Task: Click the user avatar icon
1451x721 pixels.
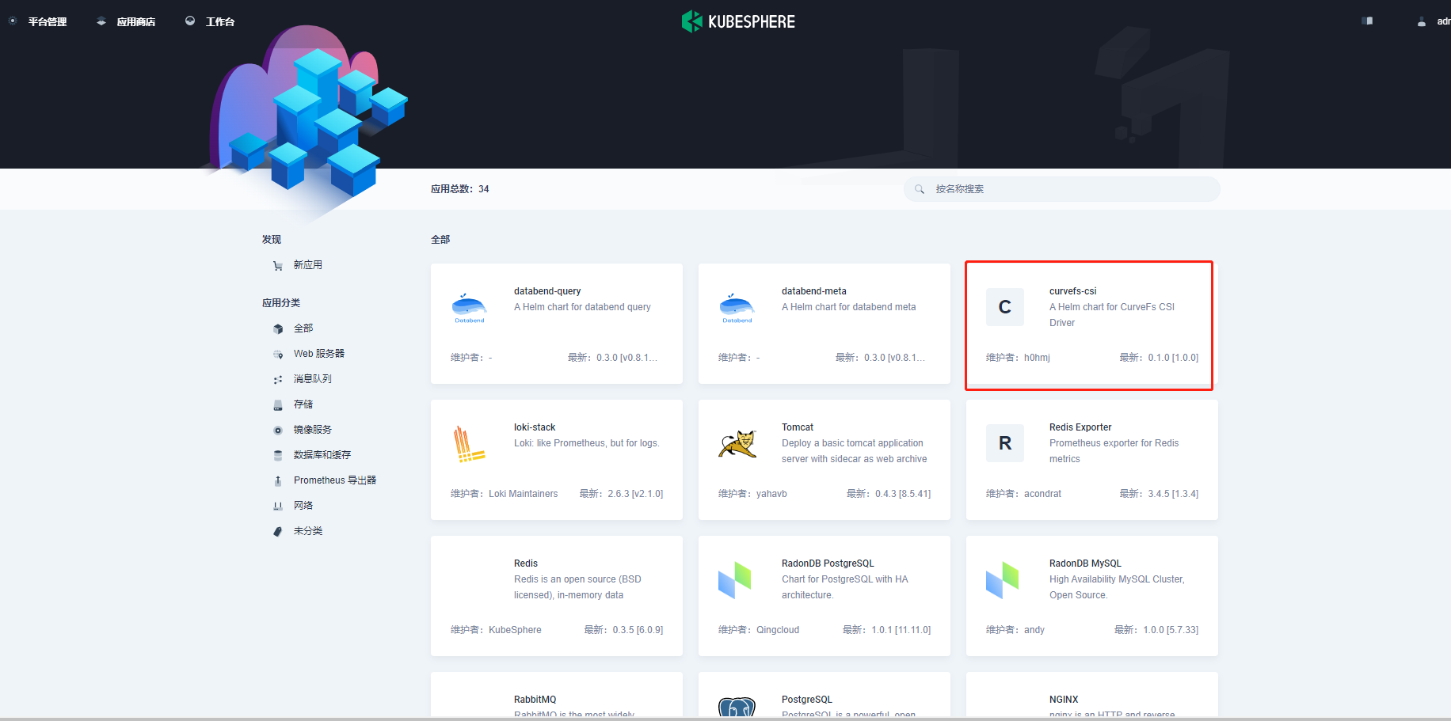Action: click(1422, 21)
